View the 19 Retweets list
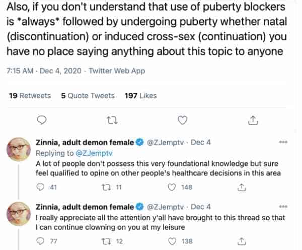The height and width of the screenshot is (250, 302). tap(30, 96)
